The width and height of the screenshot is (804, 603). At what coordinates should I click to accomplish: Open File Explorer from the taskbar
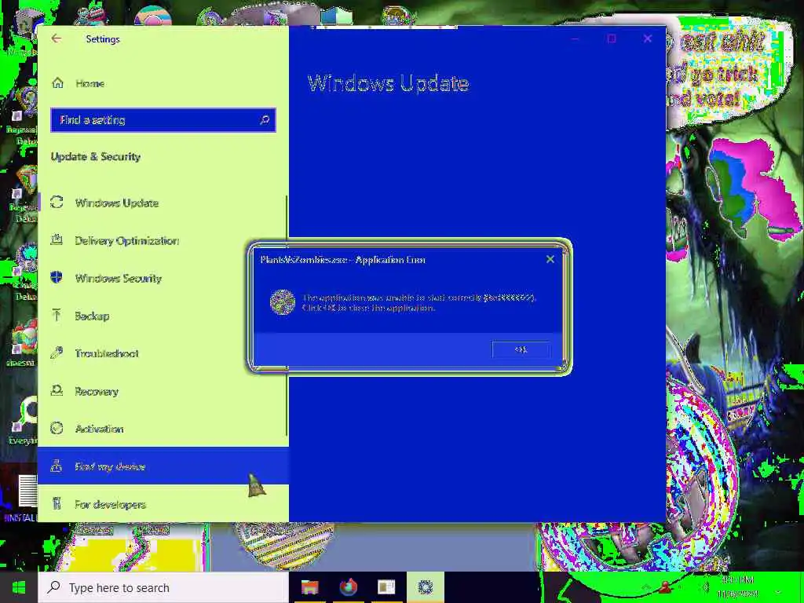309,587
